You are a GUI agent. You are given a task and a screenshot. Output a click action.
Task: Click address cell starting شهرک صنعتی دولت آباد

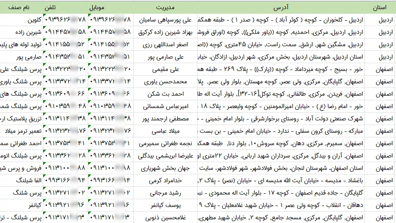point(281,119)
